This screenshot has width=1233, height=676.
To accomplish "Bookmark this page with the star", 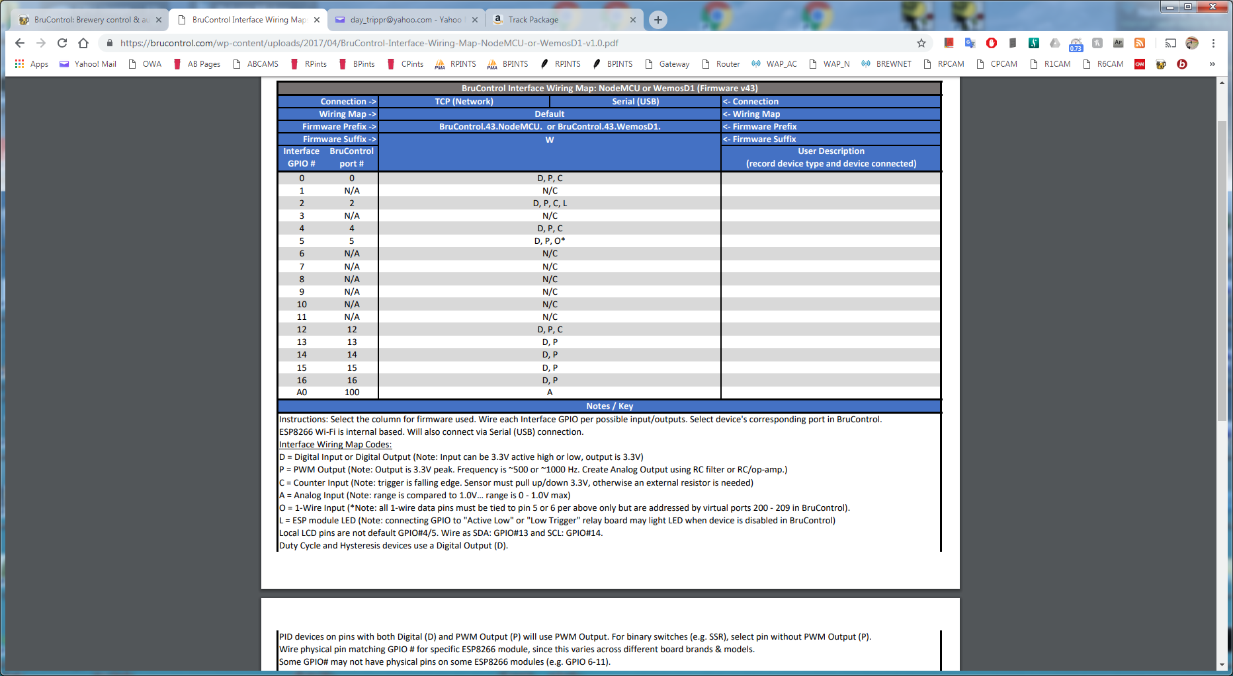I will point(921,43).
